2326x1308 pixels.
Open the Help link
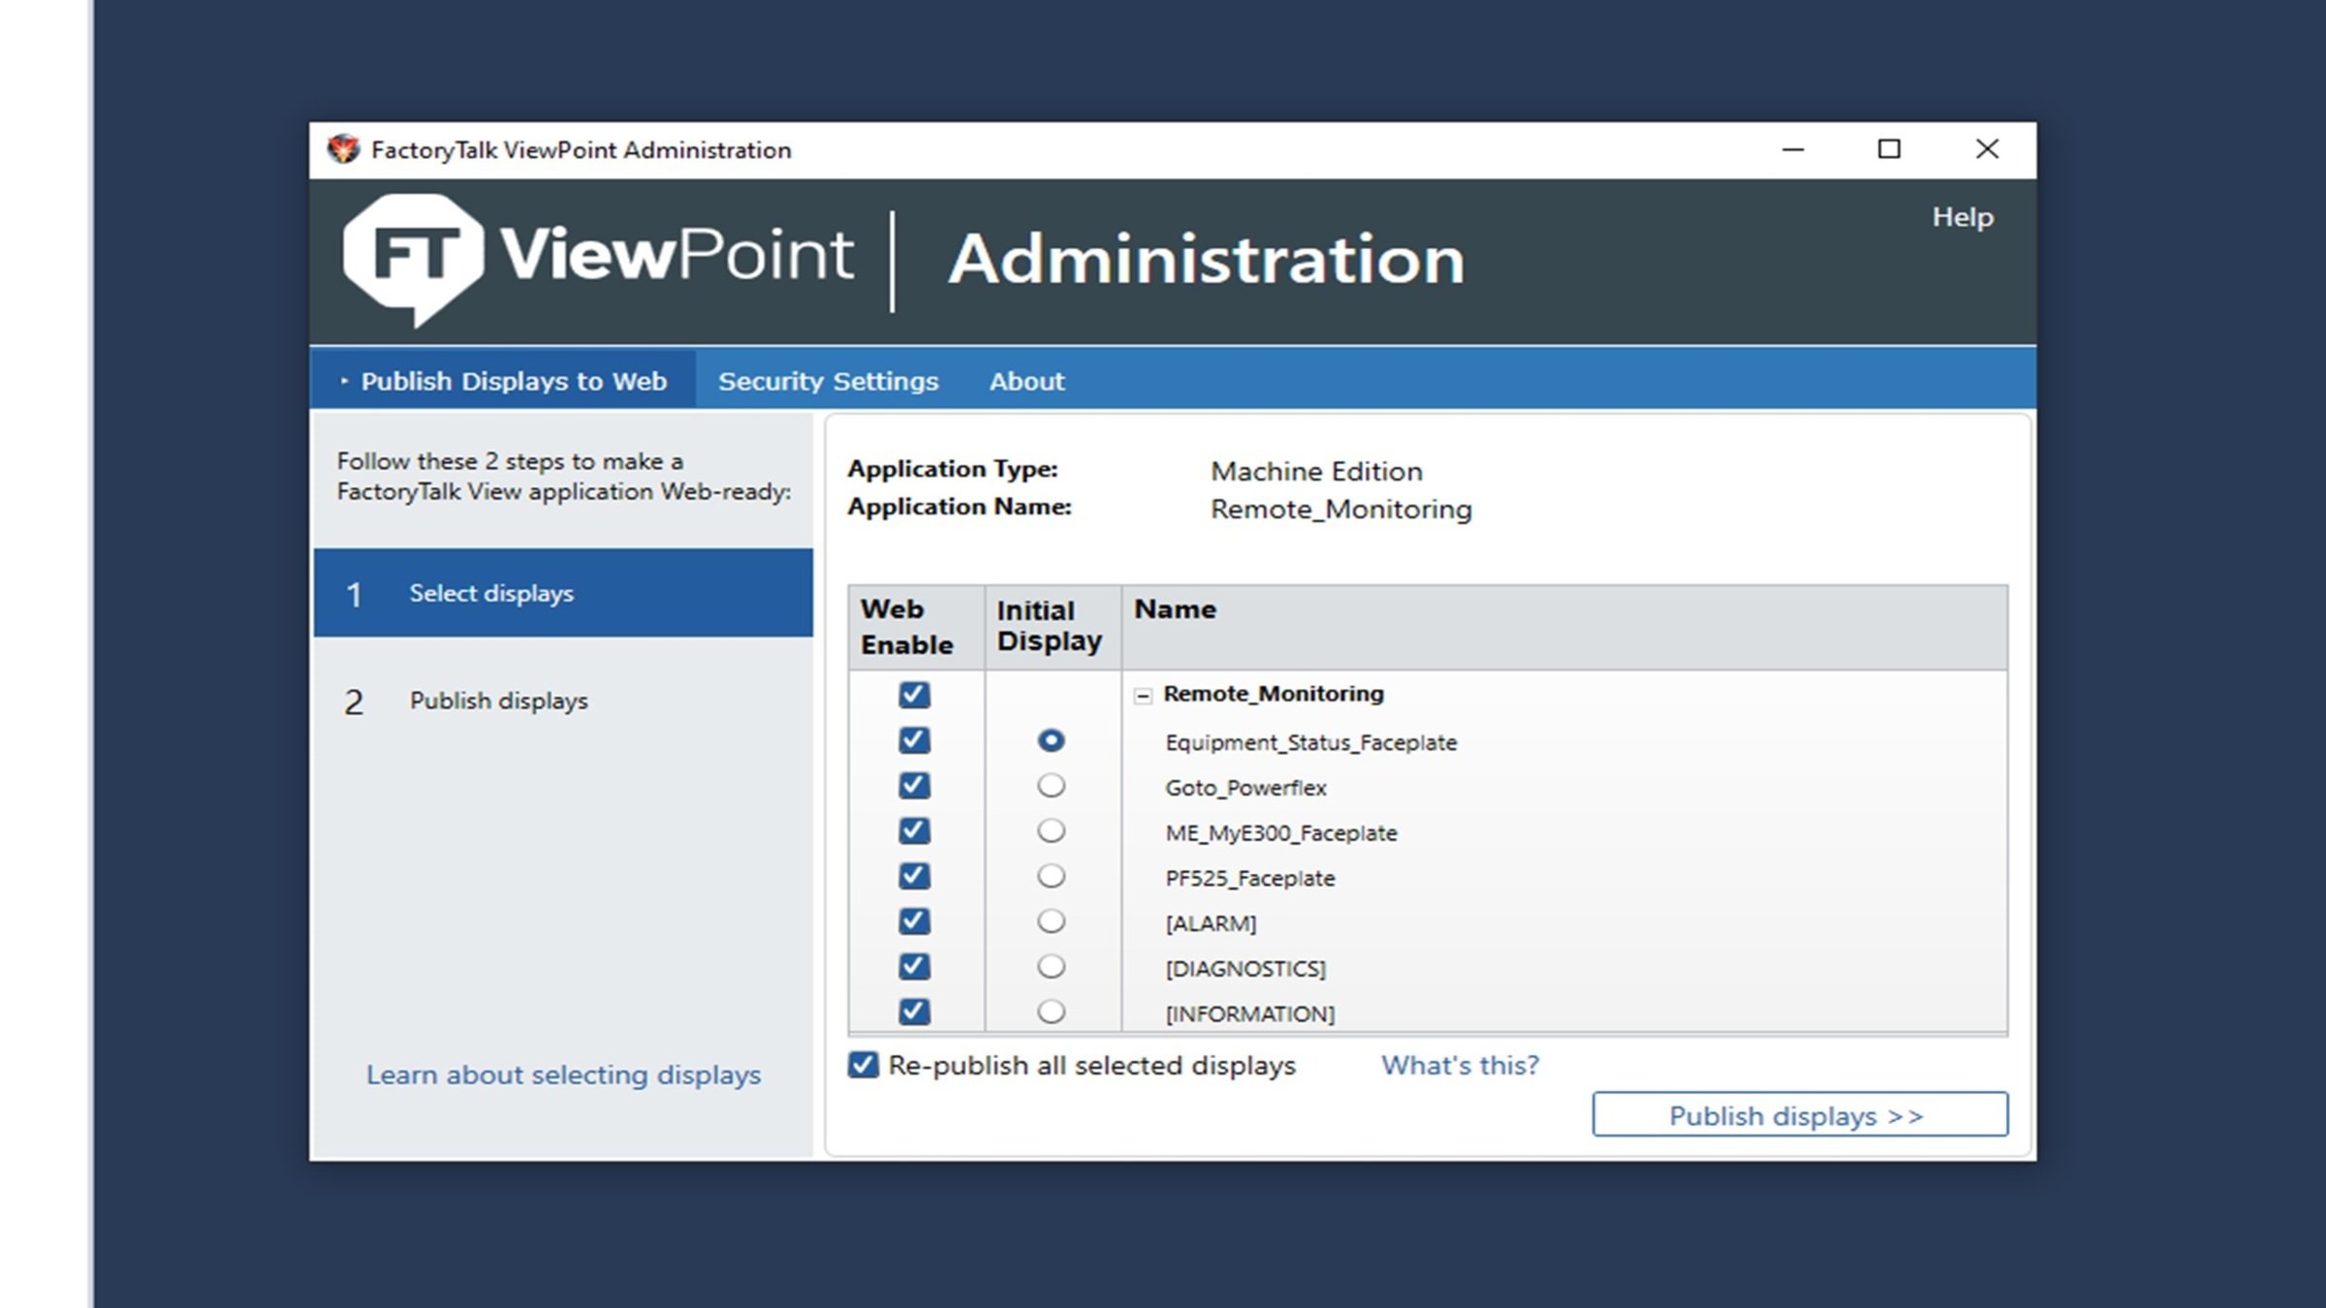(1963, 217)
